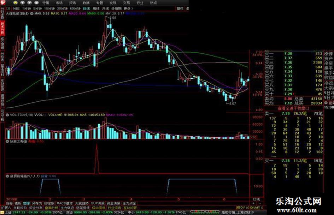Click the 模板 tab at chart bottom

pyautogui.click(x=18, y=203)
